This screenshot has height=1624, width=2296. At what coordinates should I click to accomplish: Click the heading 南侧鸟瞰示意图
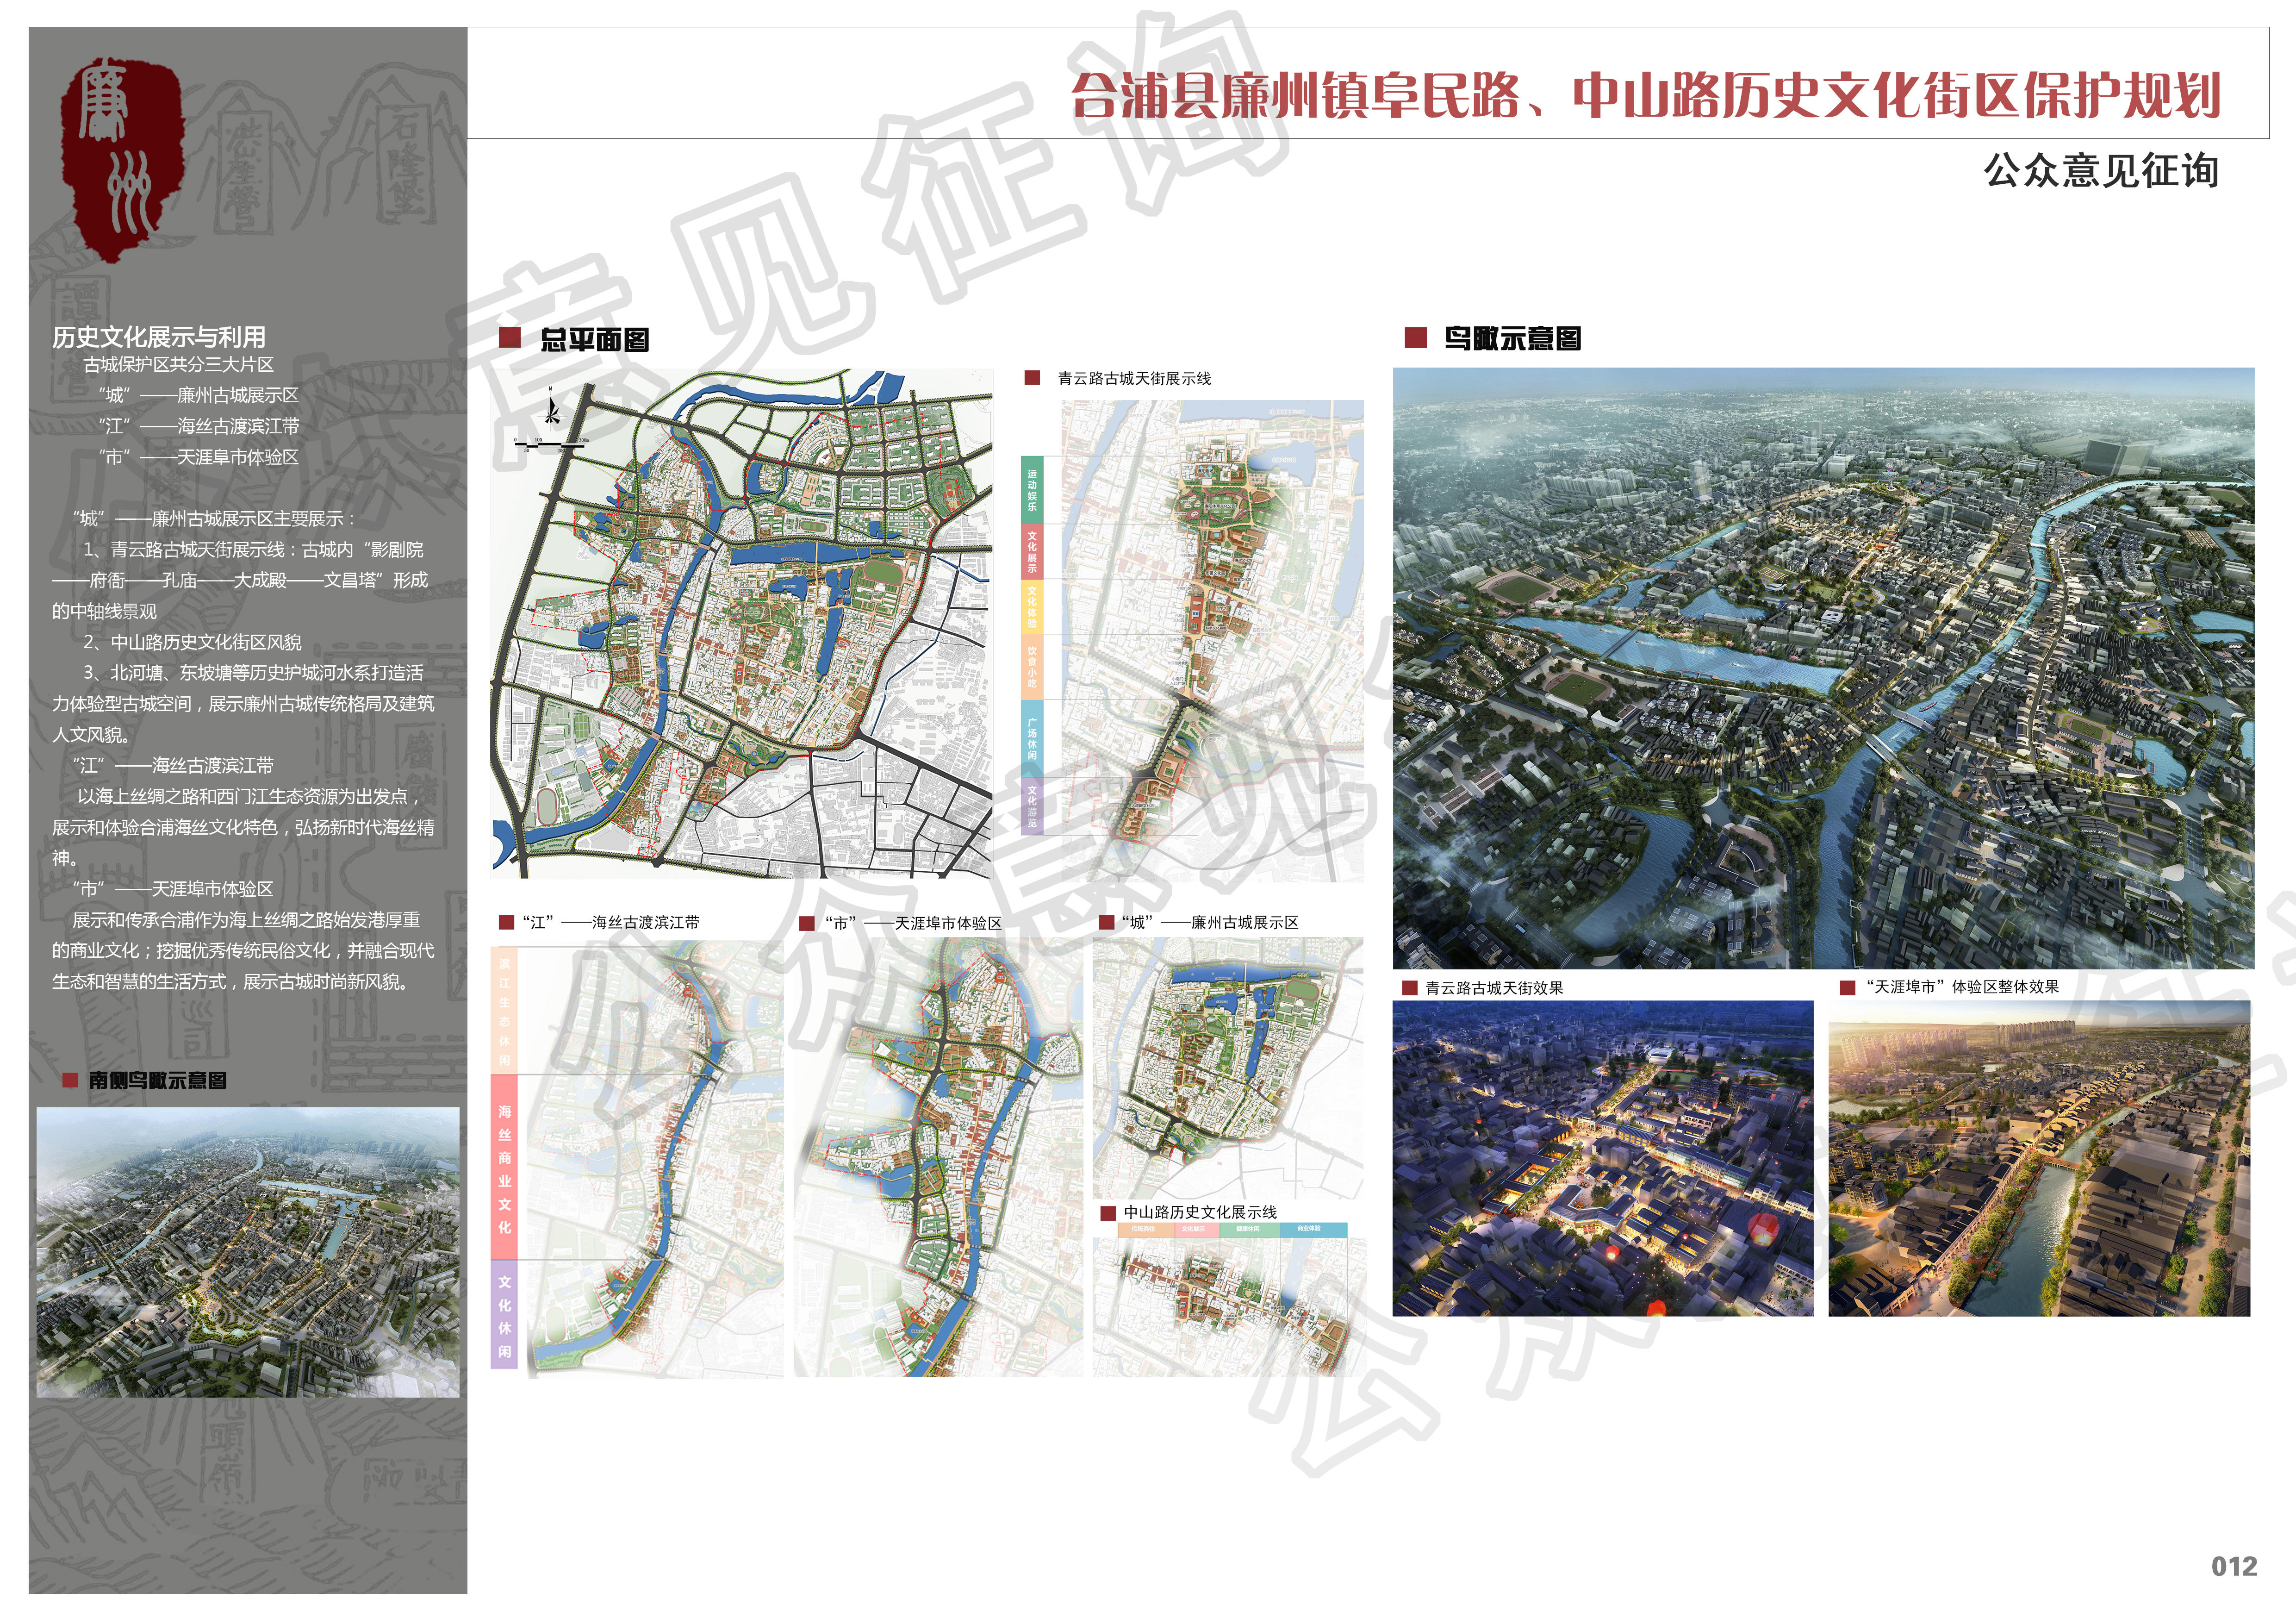click(157, 1080)
